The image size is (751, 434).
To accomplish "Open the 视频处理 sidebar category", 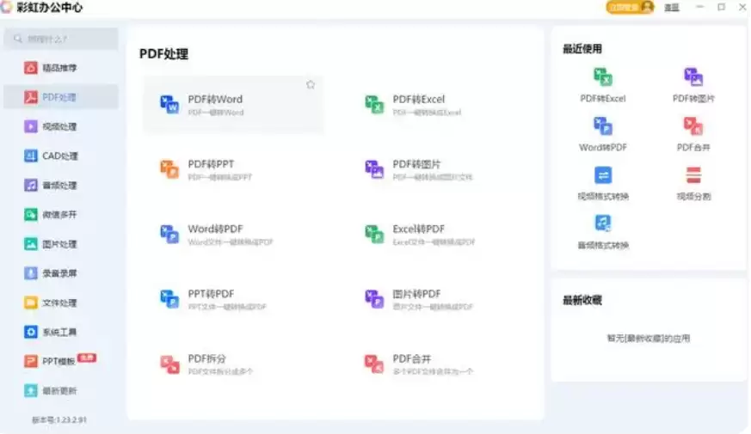I will pos(61,126).
